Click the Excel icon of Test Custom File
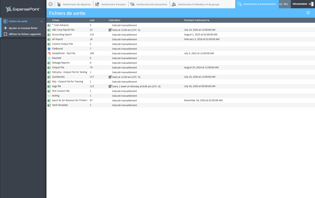The height and width of the screenshot is (198, 315). pos(49,91)
